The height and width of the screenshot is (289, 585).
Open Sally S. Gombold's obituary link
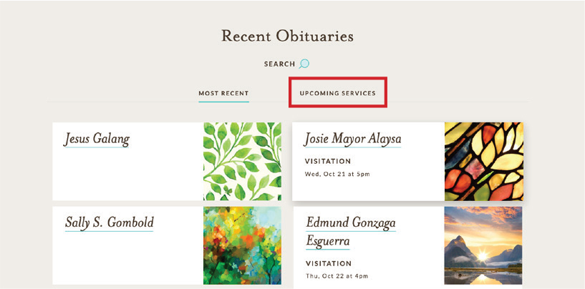[x=109, y=222]
